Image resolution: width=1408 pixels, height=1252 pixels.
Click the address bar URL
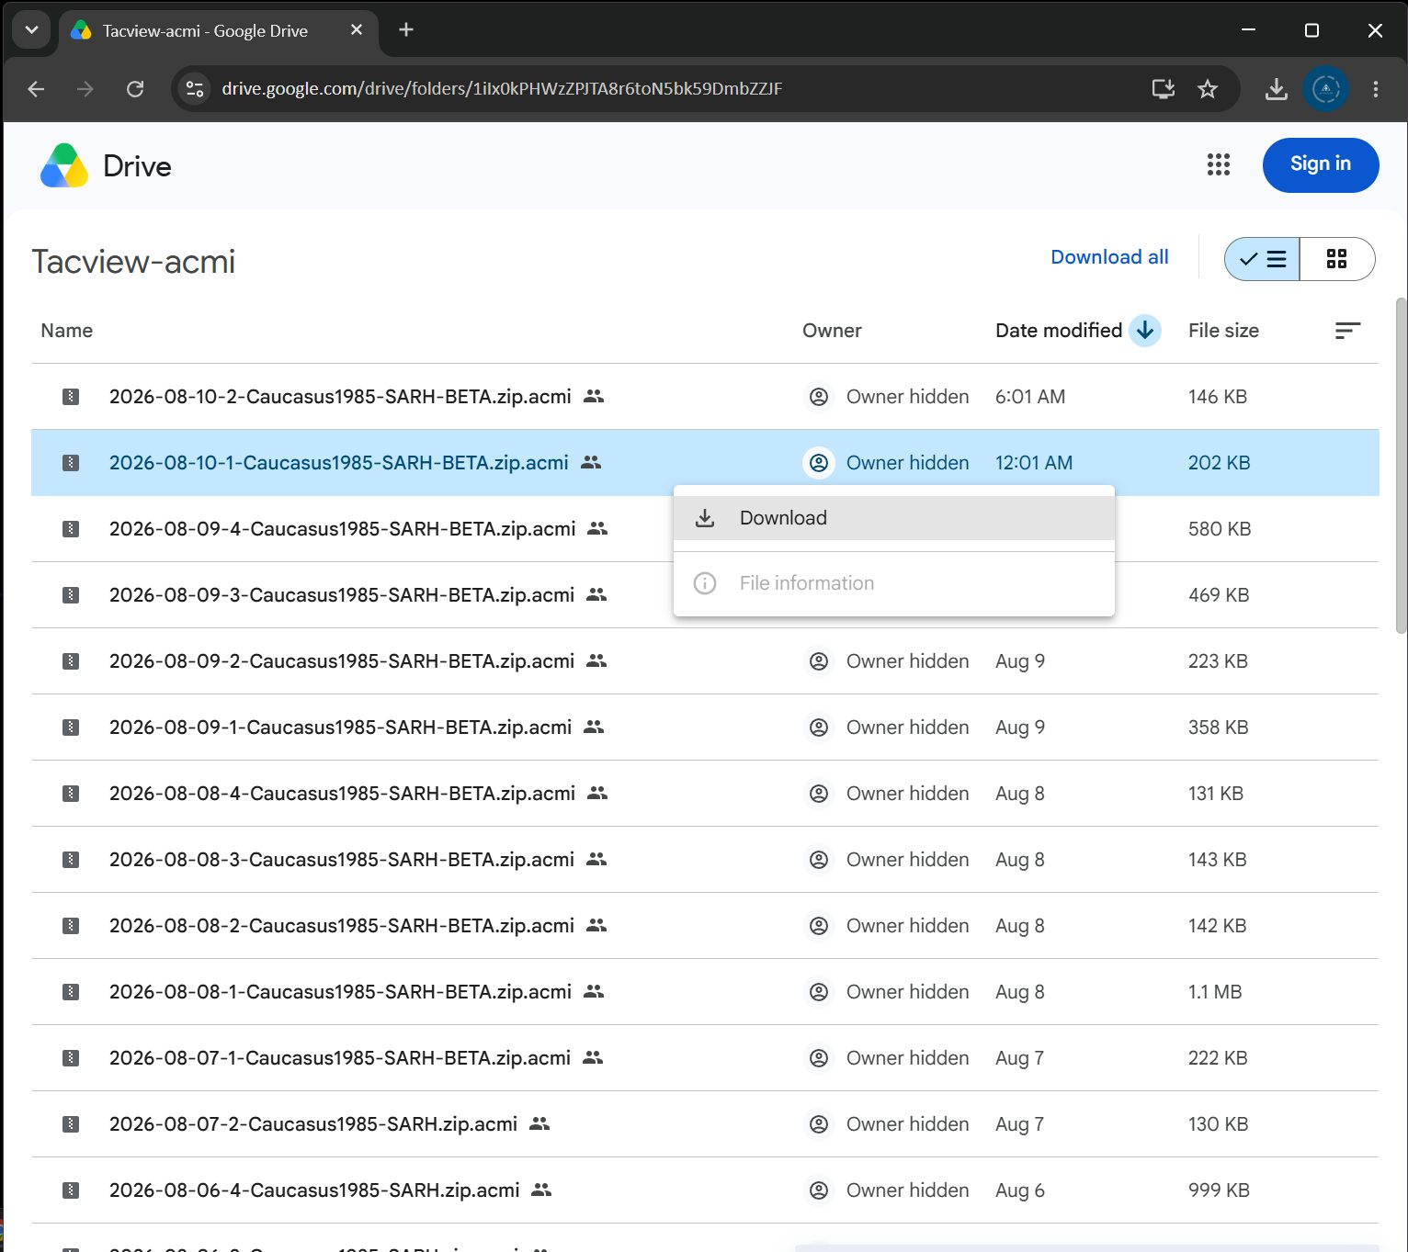coord(502,89)
